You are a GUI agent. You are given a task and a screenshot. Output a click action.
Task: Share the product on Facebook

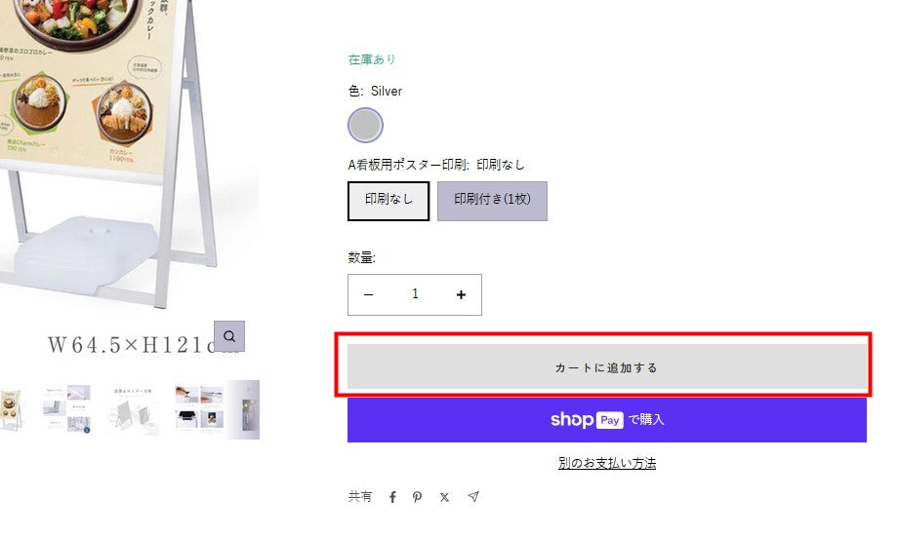click(392, 497)
